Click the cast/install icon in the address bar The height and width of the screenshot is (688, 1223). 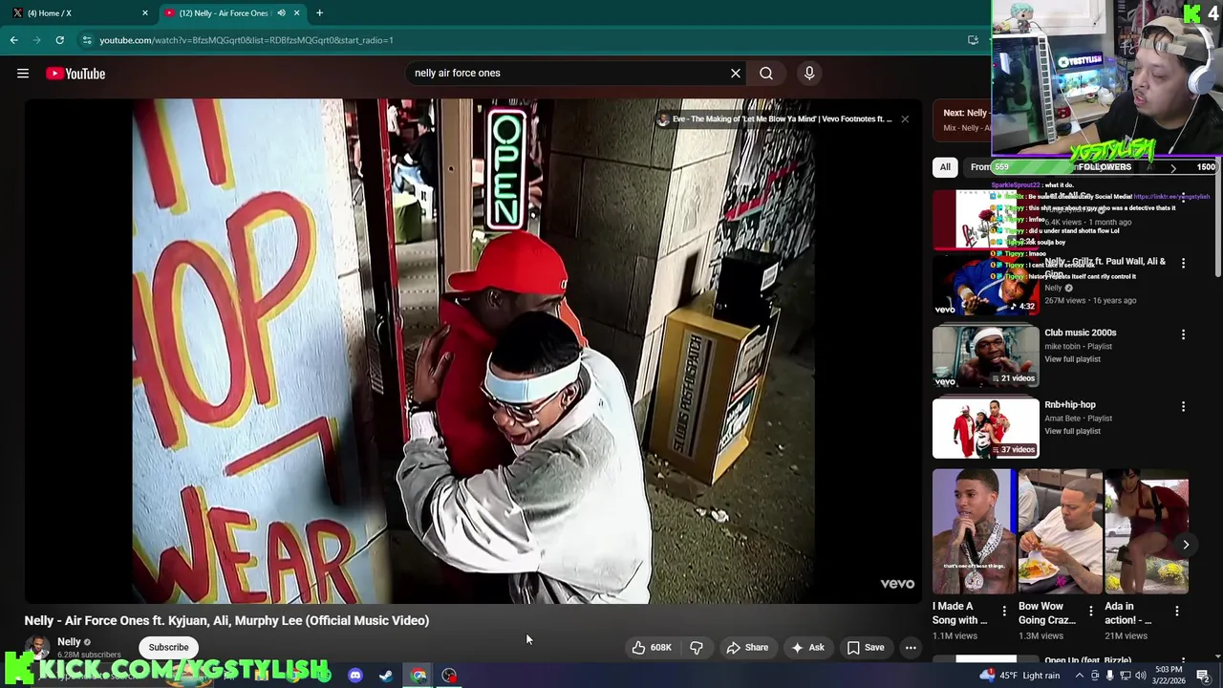coord(973,40)
